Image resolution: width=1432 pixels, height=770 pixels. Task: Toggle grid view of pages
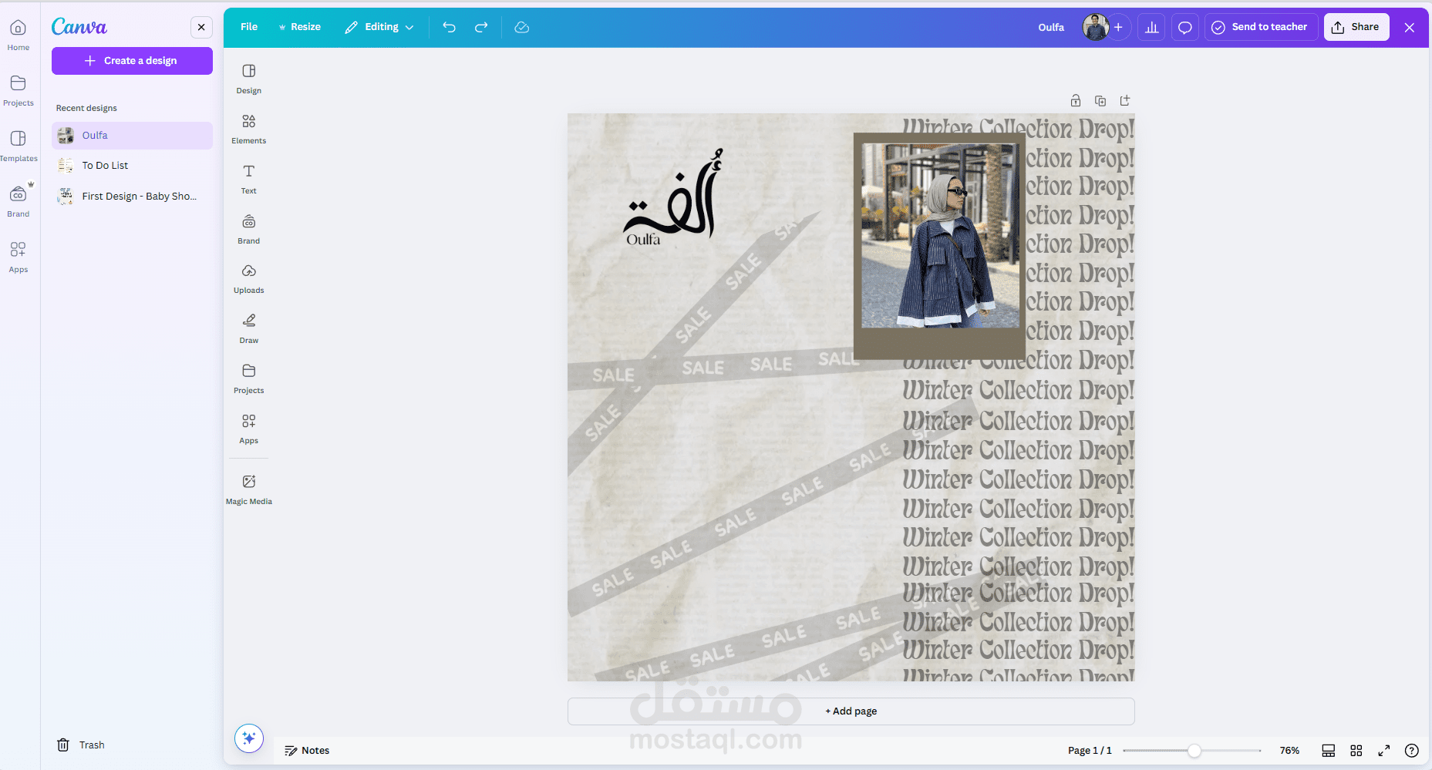[x=1356, y=750]
